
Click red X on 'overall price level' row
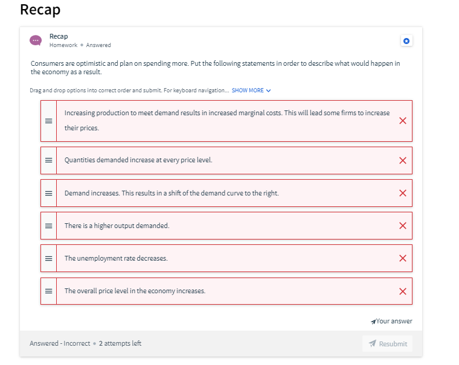[x=403, y=291]
